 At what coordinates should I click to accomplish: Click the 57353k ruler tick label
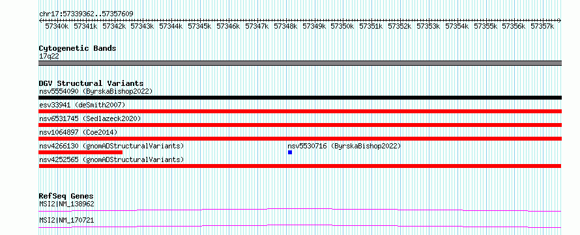[x=429, y=26]
